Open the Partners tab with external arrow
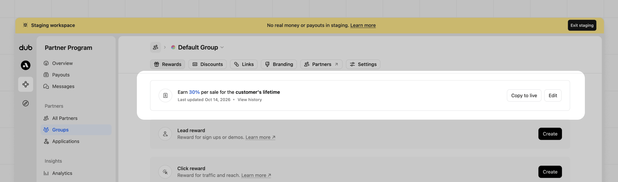The width and height of the screenshot is (618, 182). point(321,64)
